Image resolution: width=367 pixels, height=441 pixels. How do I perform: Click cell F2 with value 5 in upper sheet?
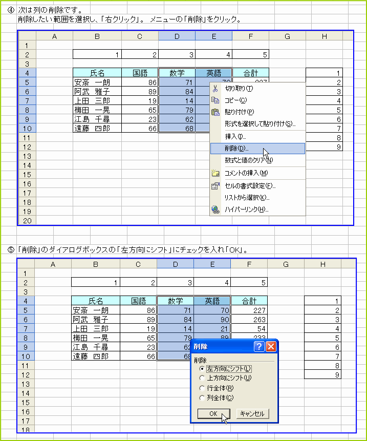[251, 54]
